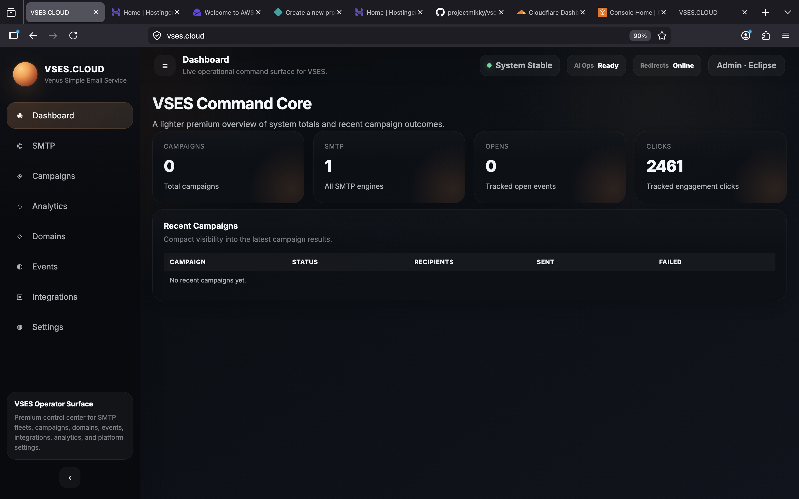
Task: Close the Console Home tab
Action: click(x=664, y=12)
